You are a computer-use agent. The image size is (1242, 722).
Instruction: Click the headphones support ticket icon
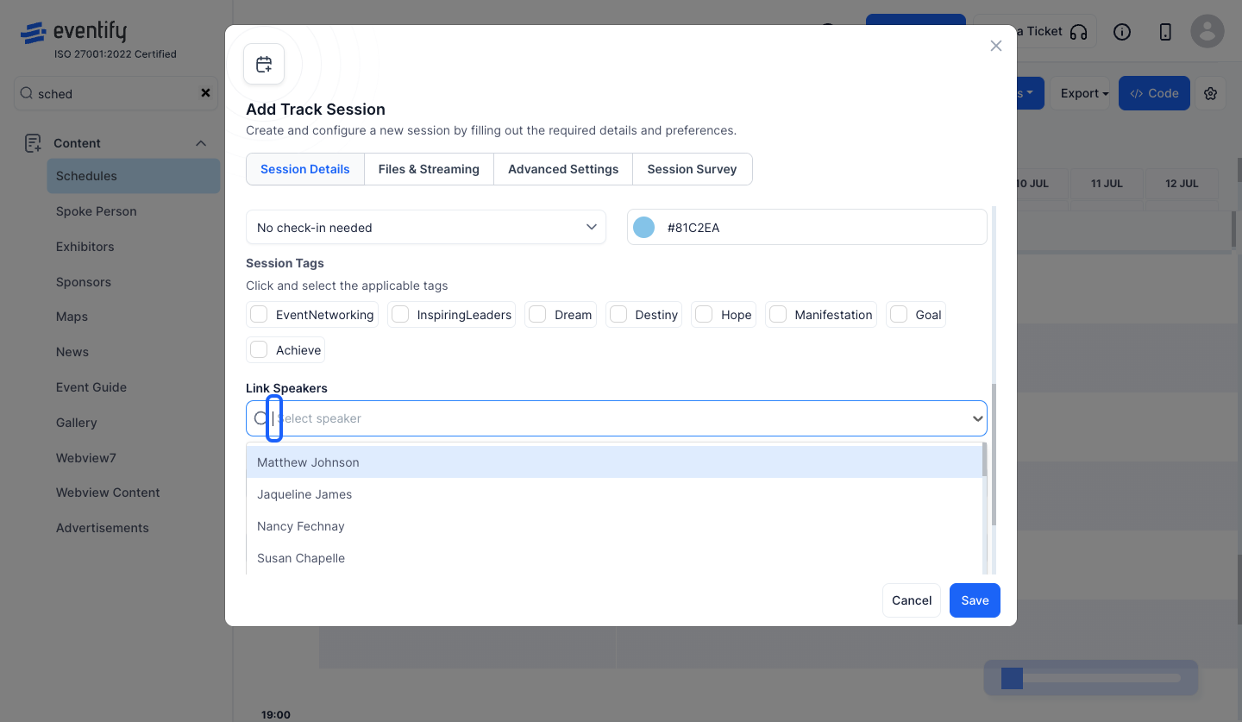pyautogui.click(x=1078, y=32)
